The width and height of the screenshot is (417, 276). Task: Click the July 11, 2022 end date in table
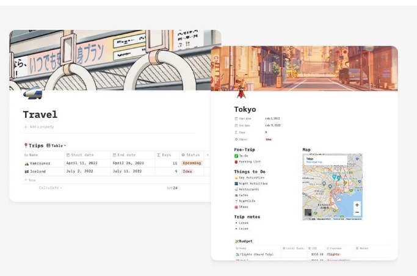click(x=127, y=171)
